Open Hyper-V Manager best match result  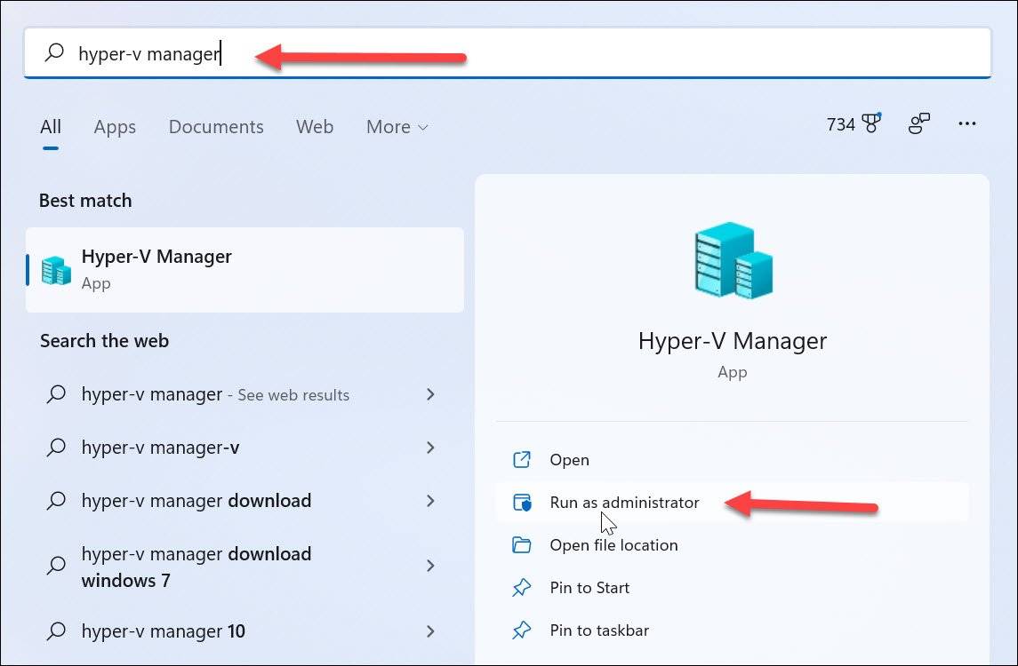[244, 270]
